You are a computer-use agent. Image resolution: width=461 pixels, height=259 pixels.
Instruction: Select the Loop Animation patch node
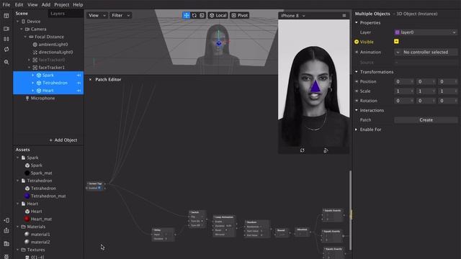click(x=224, y=226)
